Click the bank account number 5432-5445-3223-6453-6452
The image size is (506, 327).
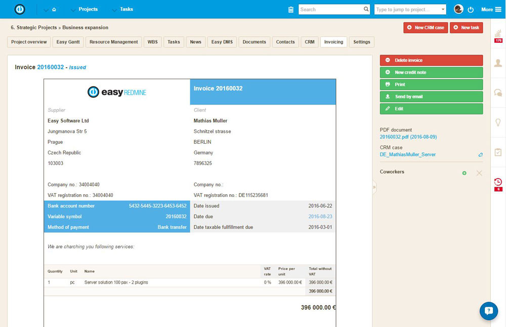point(157,206)
